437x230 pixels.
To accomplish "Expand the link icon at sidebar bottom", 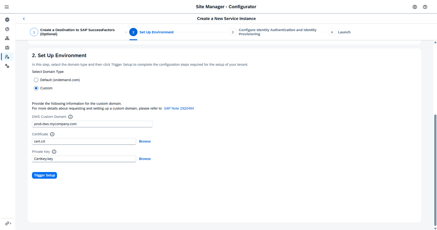I will click(x=8, y=223).
